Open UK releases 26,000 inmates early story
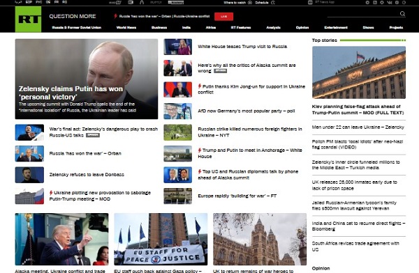The width and height of the screenshot is (419, 273). 354,185
